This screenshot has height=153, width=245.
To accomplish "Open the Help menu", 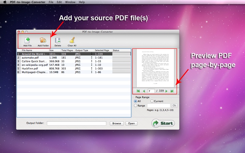I will click(x=82, y=2).
